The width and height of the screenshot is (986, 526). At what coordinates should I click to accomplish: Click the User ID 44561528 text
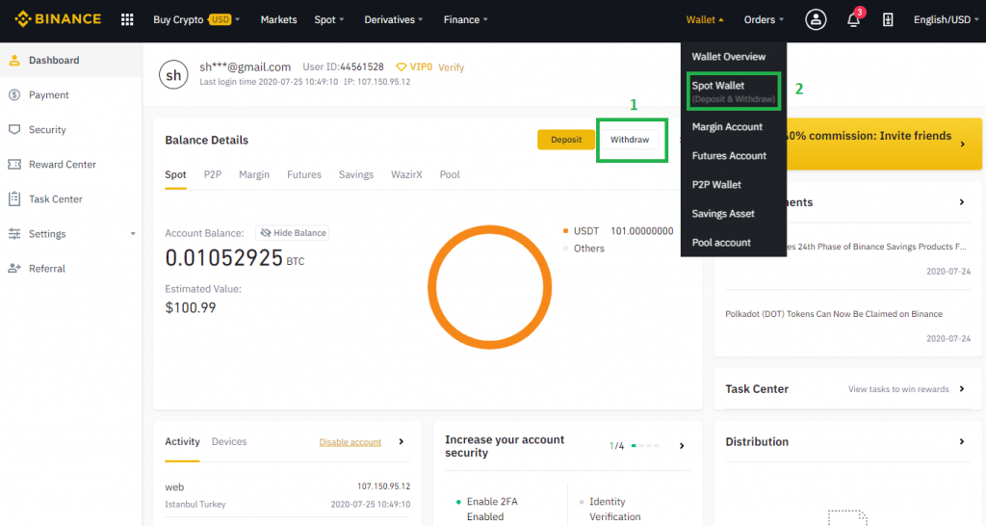(x=343, y=66)
